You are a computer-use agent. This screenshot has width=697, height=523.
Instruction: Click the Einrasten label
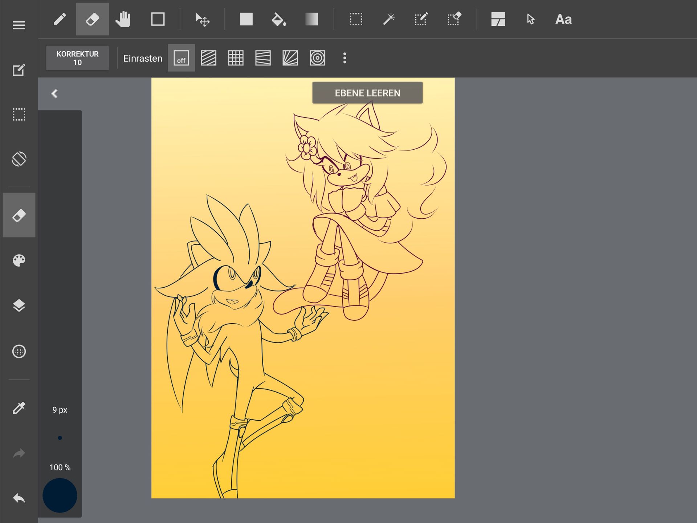[143, 58]
